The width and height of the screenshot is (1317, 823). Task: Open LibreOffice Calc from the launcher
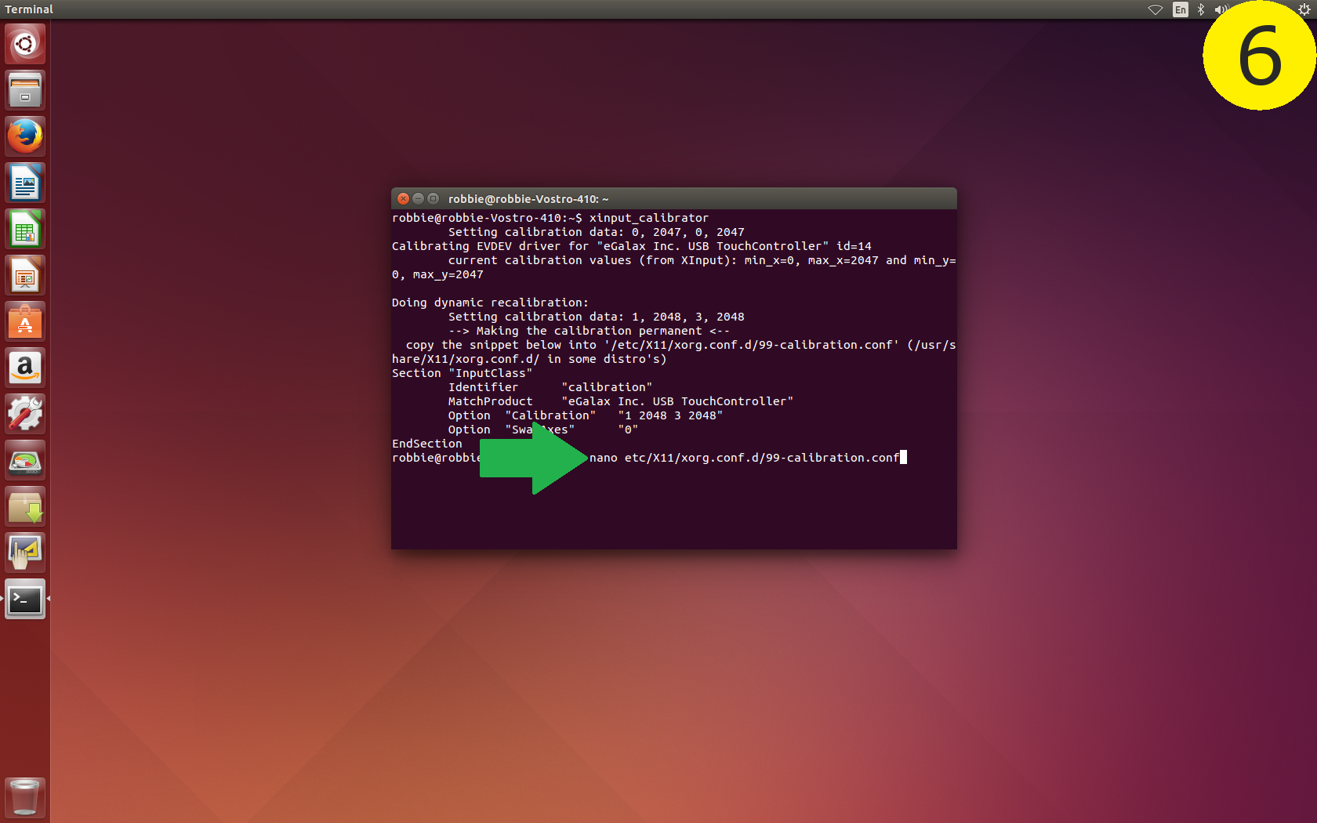25,229
